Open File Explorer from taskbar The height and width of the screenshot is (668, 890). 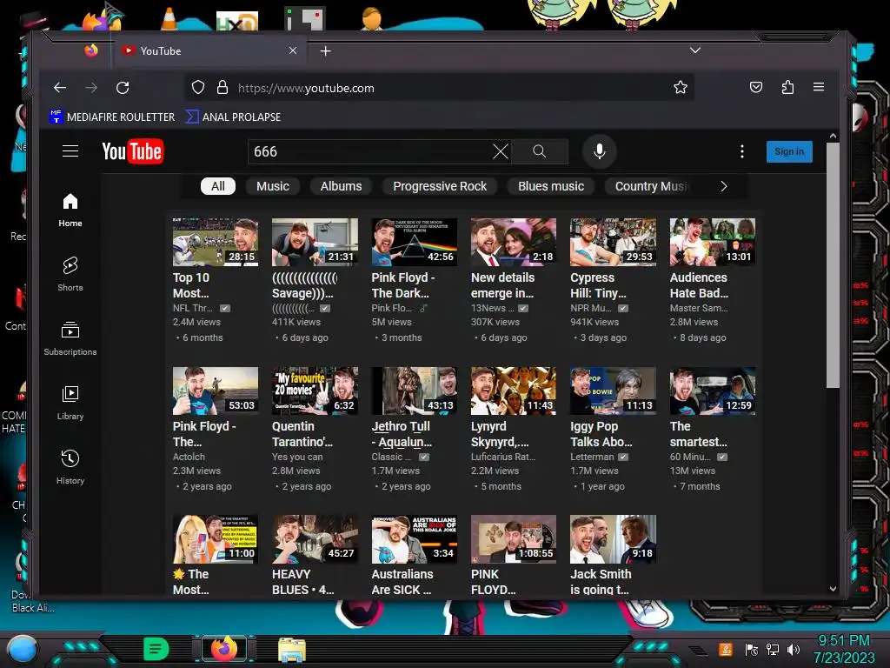(x=292, y=650)
